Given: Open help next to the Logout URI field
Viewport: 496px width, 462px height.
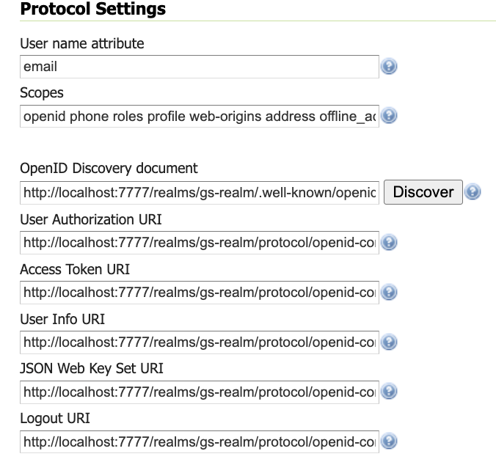Looking at the screenshot, I should (x=389, y=441).
